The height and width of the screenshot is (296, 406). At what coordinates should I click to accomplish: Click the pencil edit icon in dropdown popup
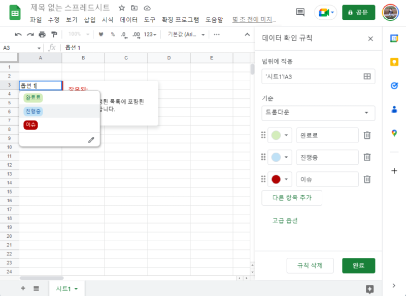tap(91, 140)
